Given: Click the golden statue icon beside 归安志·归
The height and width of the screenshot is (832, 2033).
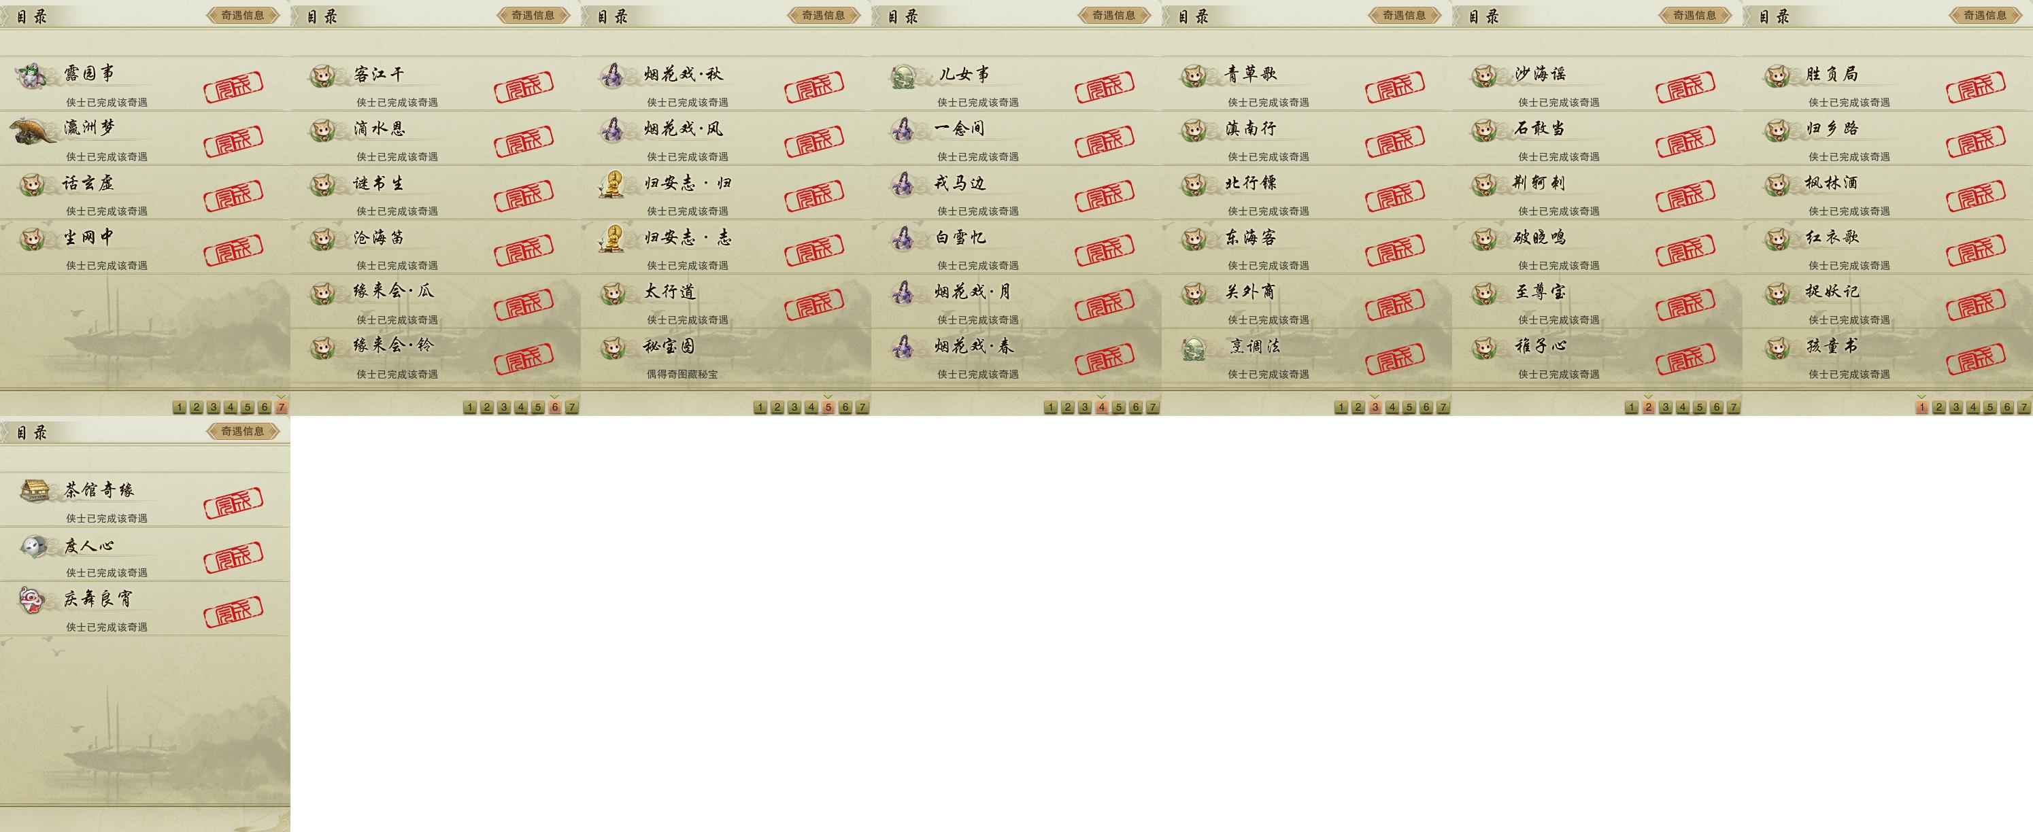Looking at the screenshot, I should click(611, 184).
